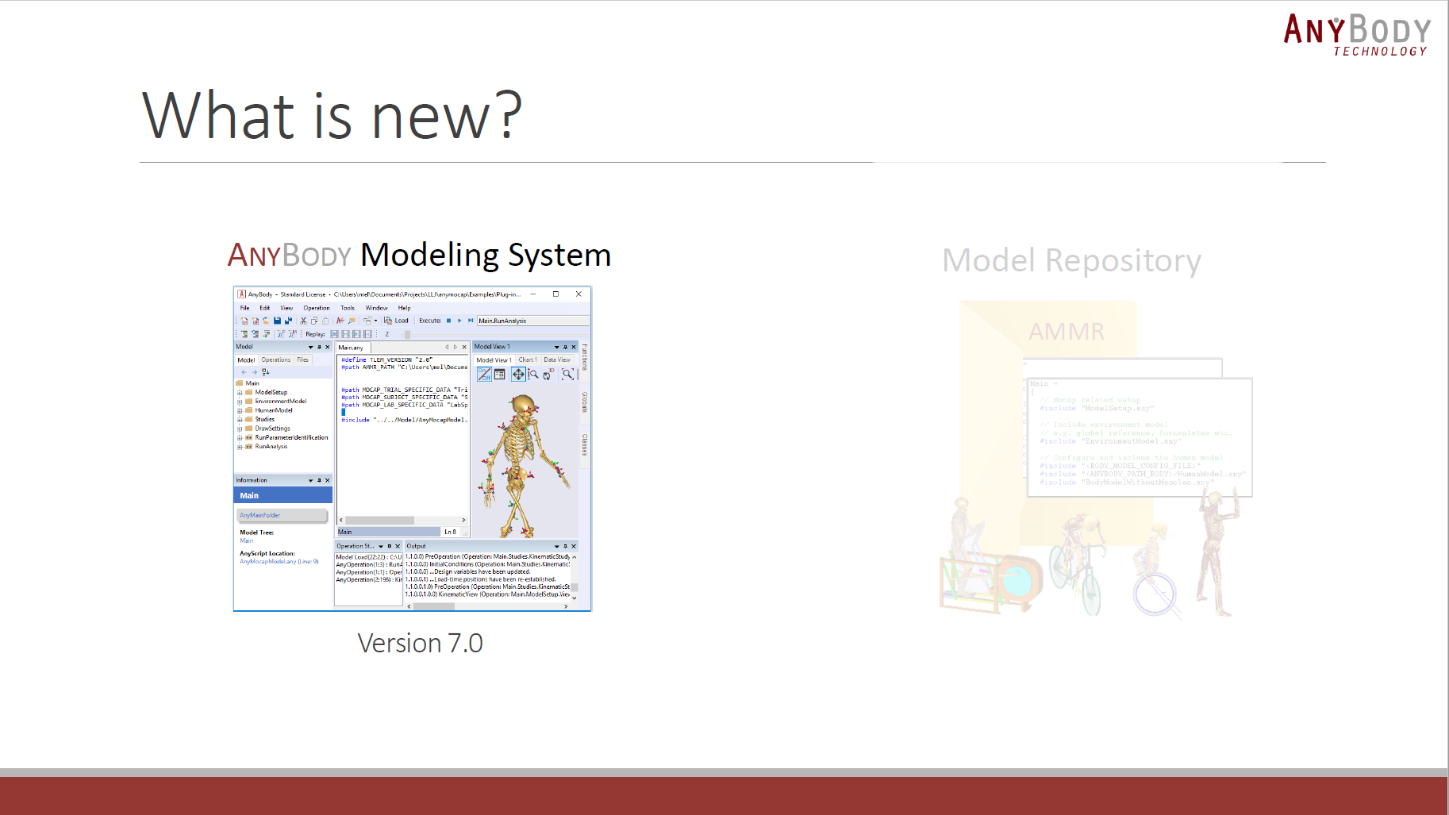
Task: Expand the ModelSetup tree node
Action: [x=240, y=392]
